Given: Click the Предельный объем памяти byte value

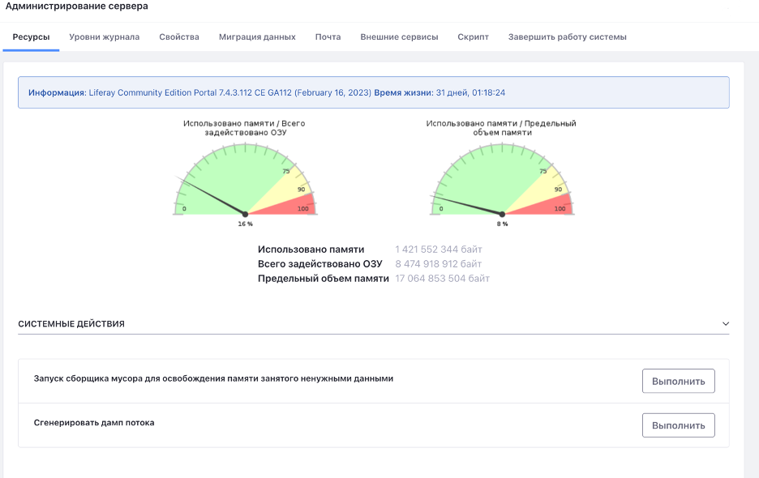Looking at the screenshot, I should coord(442,279).
